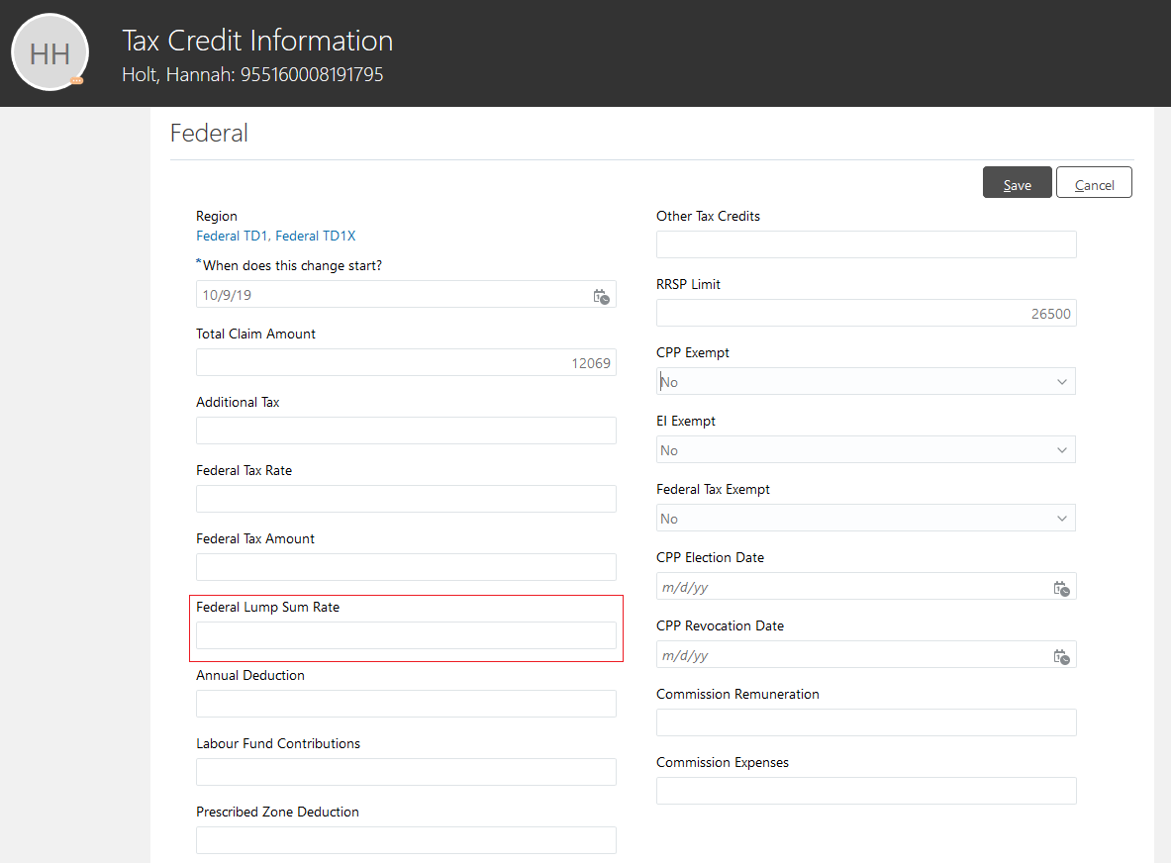
Task: Click the orange badge on HH avatar
Action: [x=76, y=81]
